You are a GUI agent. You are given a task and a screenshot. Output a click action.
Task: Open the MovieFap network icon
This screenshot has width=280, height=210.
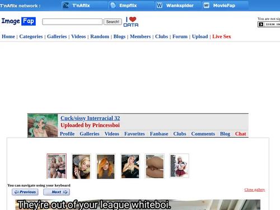click(x=206, y=6)
